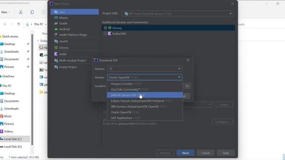Click Cut scissors icon in File Explorer
The width and height of the screenshot is (285, 160).
pyautogui.click(x=21, y=12)
